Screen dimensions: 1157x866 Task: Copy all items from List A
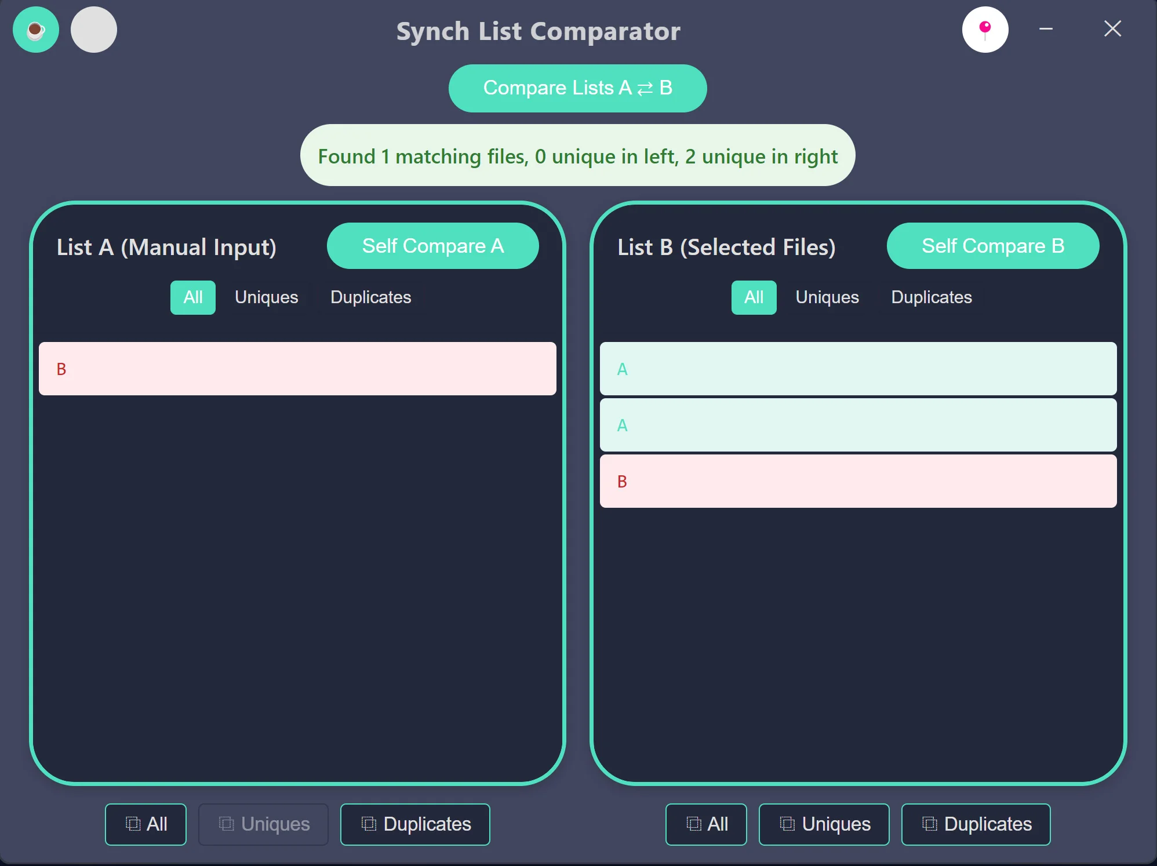point(145,824)
